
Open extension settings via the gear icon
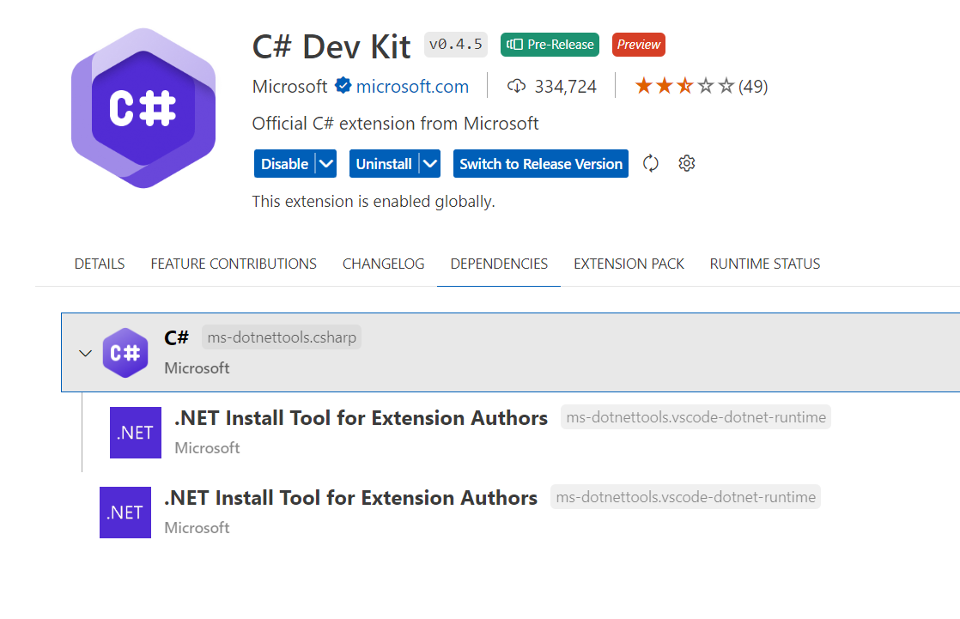[x=686, y=163]
